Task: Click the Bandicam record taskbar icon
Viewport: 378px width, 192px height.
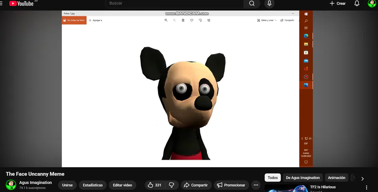Action: pyautogui.click(x=306, y=77)
